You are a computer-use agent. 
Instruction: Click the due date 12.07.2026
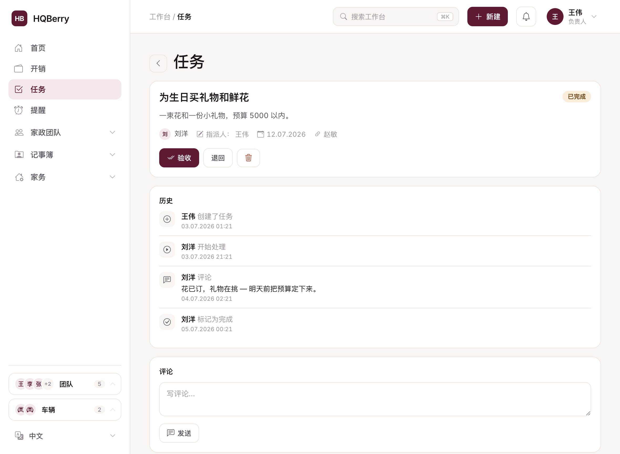coord(286,134)
